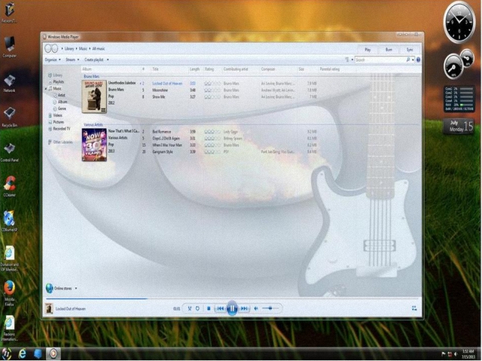Image resolution: width=482 pixels, height=361 pixels.
Task: Pause the current song
Action: 232,308
